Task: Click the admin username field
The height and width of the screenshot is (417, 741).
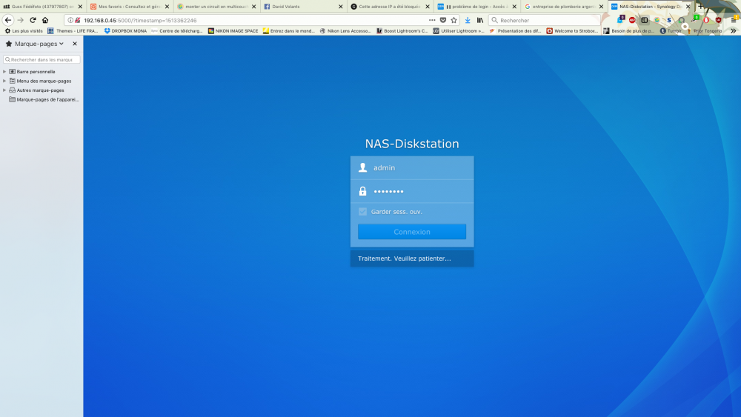Action: pos(411,167)
